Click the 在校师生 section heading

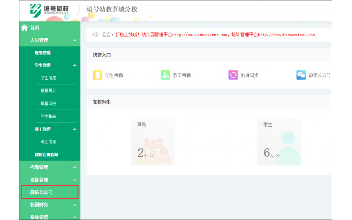(x=102, y=102)
